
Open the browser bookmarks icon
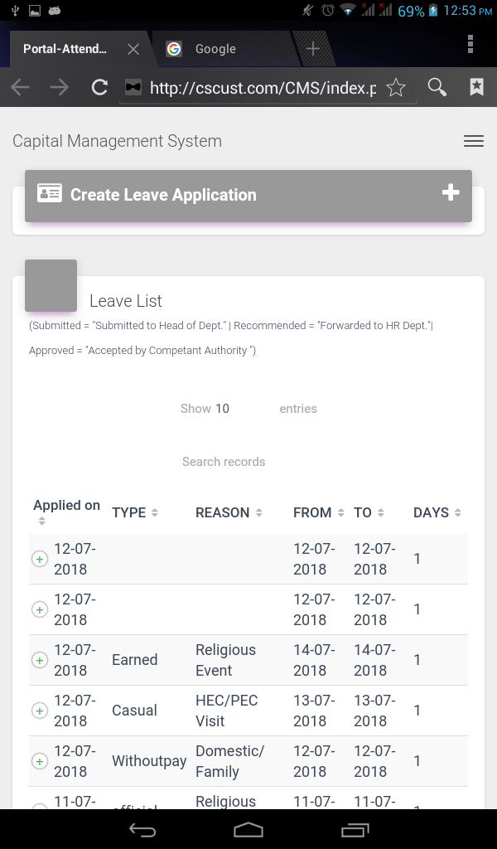(476, 87)
